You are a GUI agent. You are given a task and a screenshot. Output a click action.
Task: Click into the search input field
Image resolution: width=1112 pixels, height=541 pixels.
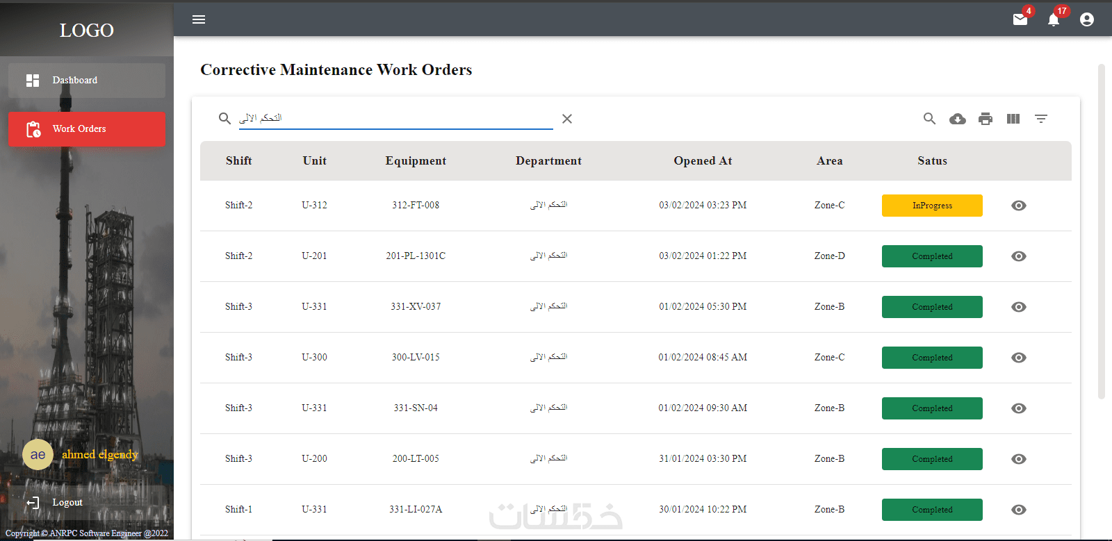(395, 118)
